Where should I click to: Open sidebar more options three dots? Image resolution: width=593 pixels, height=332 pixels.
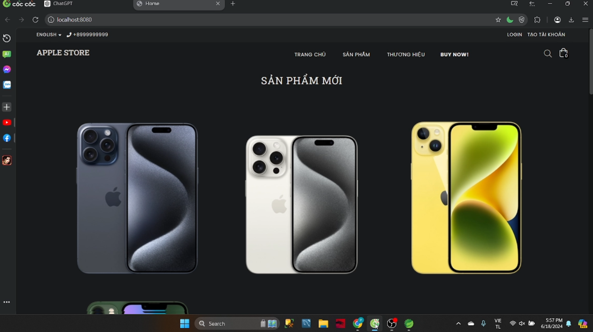7,302
